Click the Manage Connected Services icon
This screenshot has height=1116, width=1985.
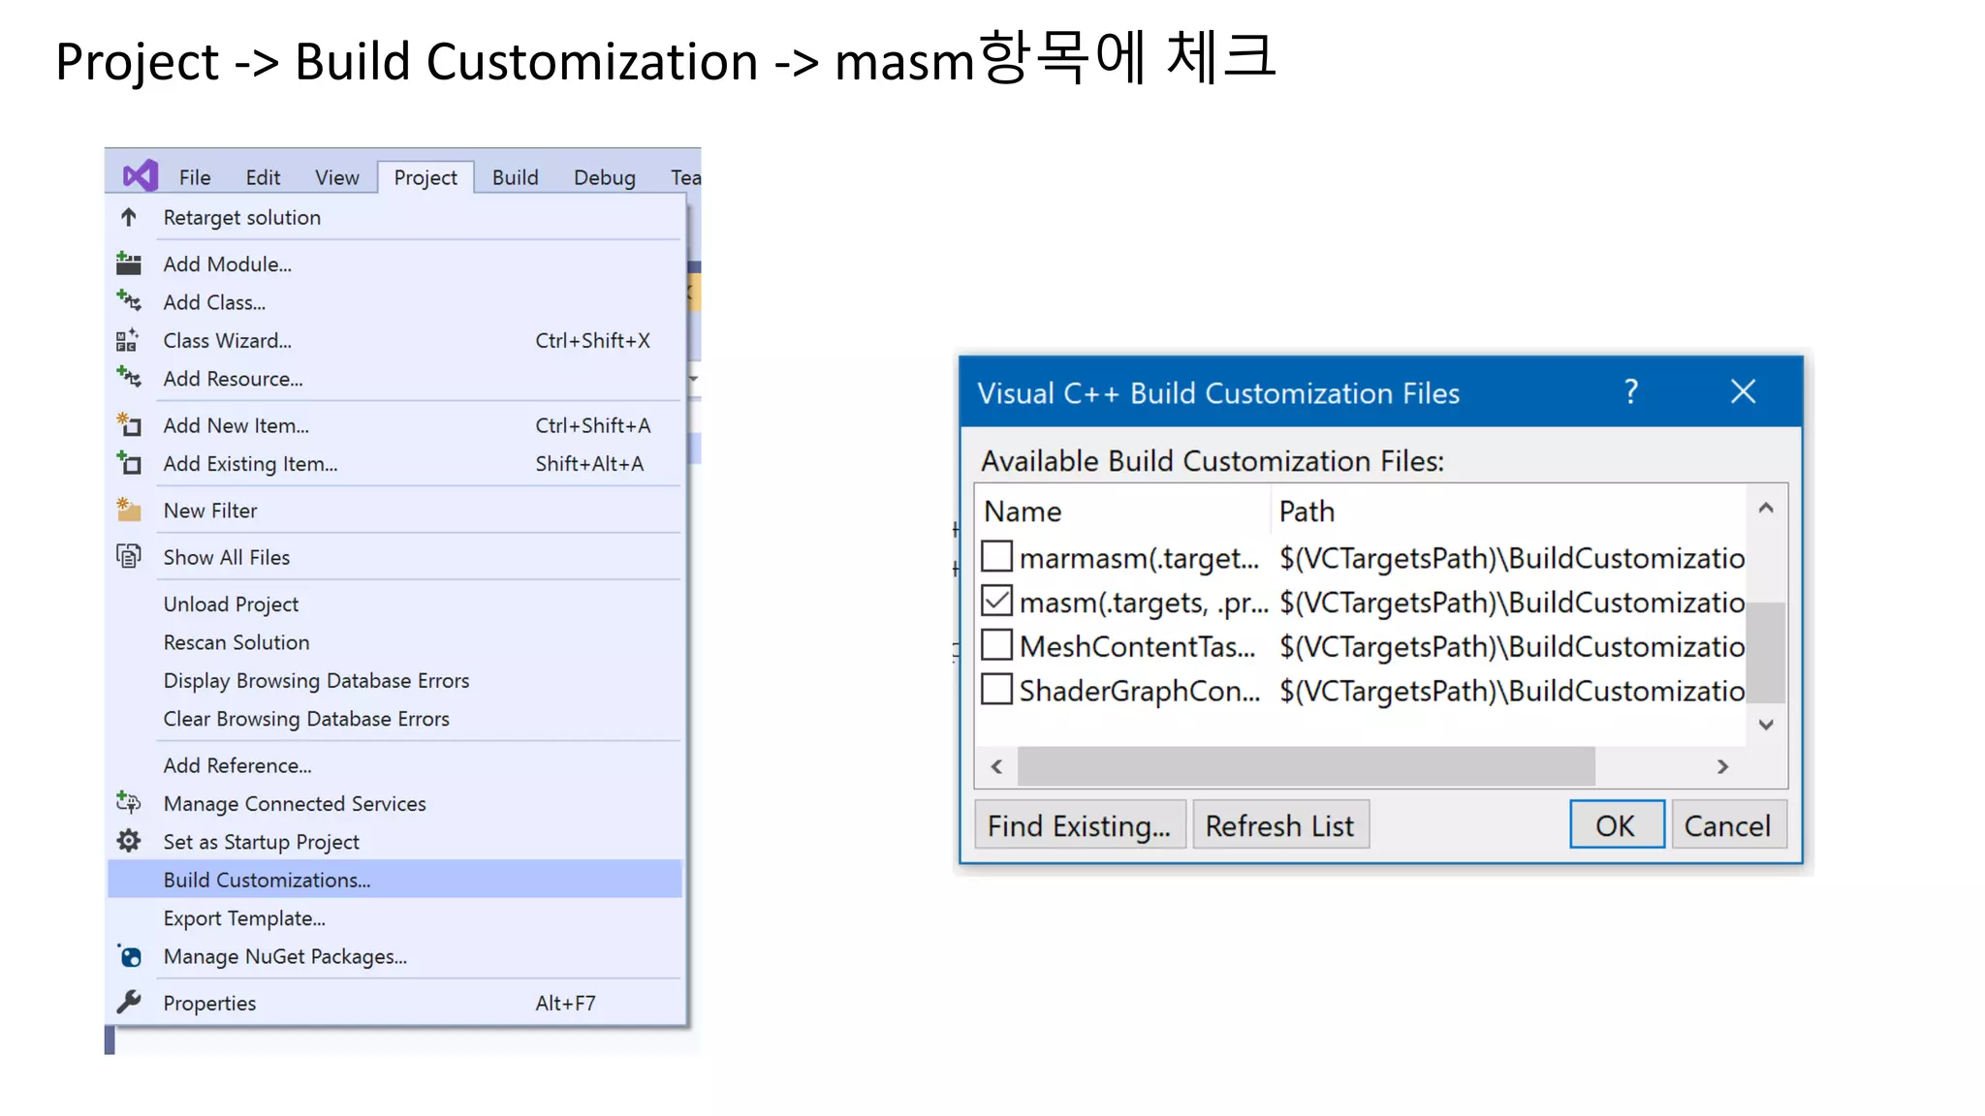pyautogui.click(x=128, y=802)
